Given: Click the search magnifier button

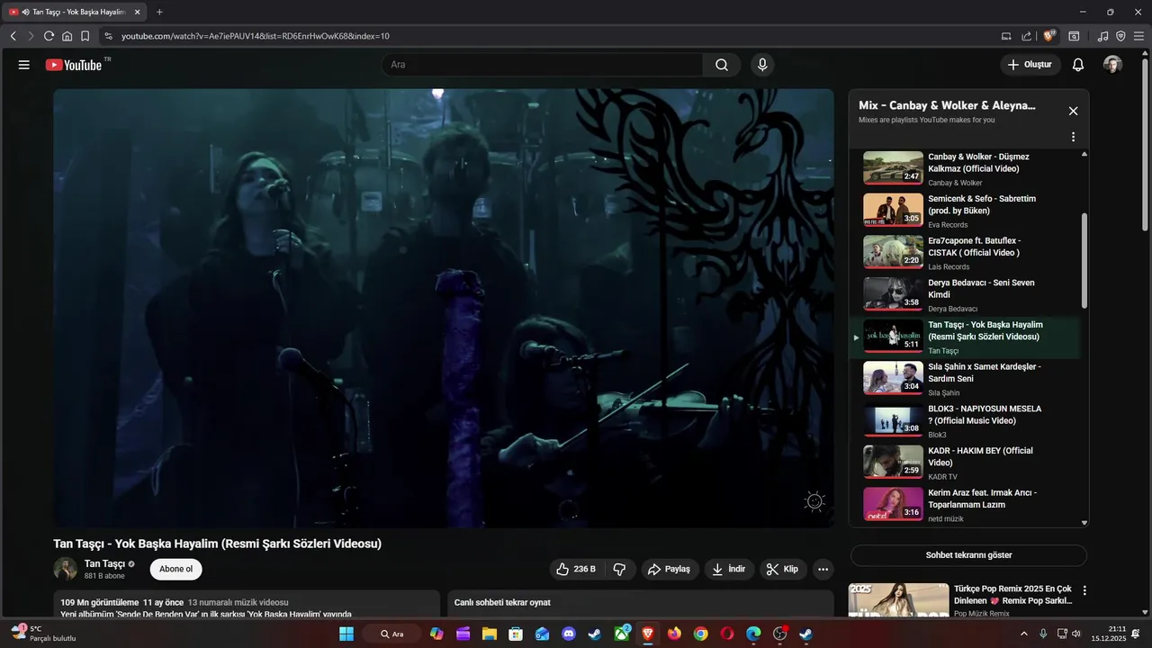Looking at the screenshot, I should [x=722, y=65].
